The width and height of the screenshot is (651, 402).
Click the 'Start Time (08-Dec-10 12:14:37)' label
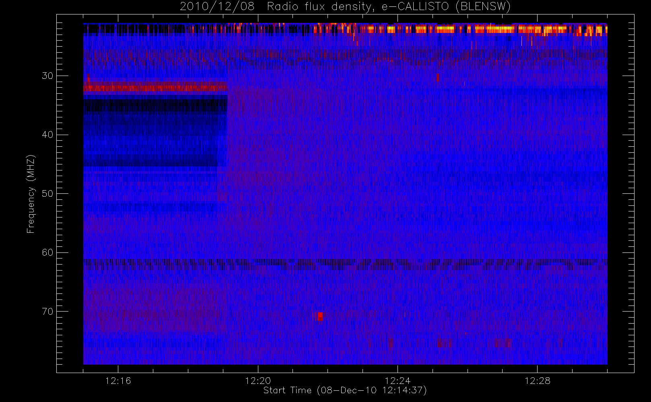point(345,390)
